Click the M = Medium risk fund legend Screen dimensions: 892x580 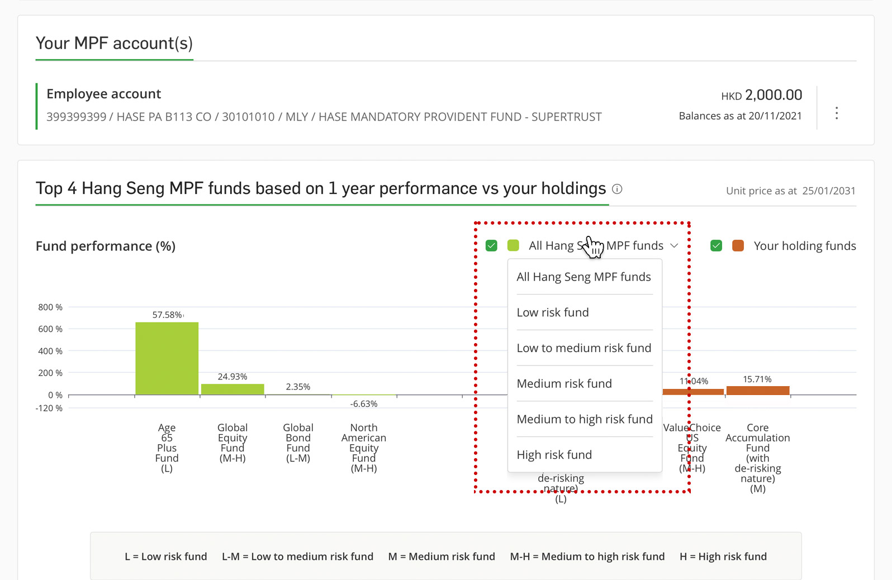pyautogui.click(x=442, y=557)
